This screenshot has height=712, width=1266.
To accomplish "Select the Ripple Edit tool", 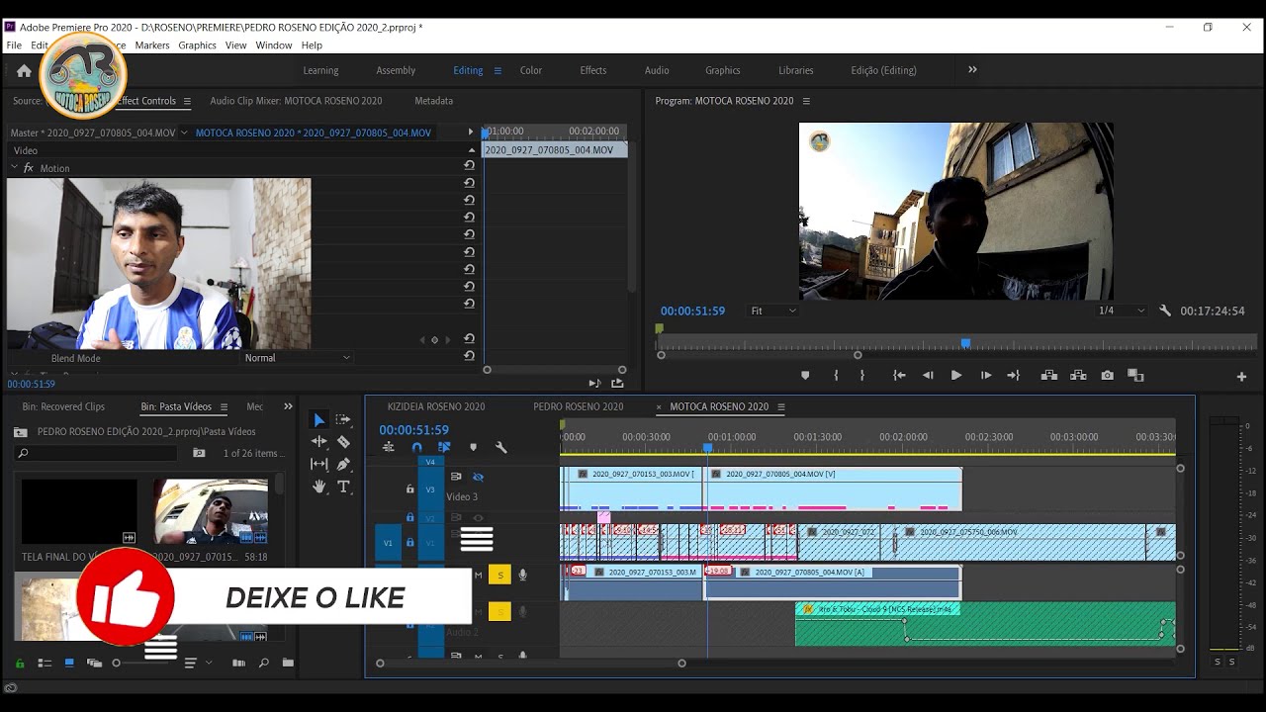I will click(x=318, y=442).
